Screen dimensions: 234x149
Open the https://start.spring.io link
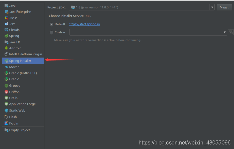click(x=84, y=24)
